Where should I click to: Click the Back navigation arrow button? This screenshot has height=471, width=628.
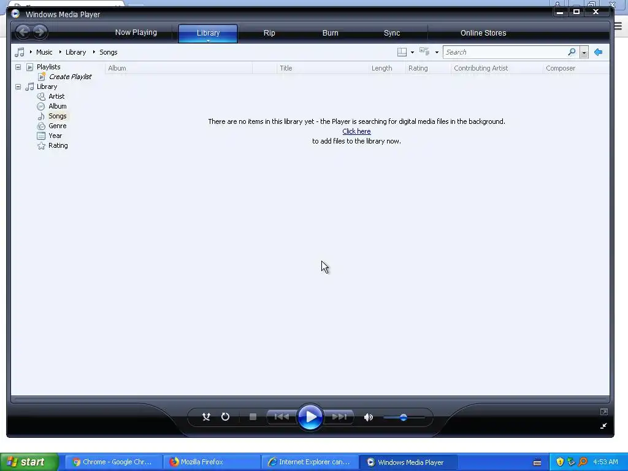coord(23,32)
